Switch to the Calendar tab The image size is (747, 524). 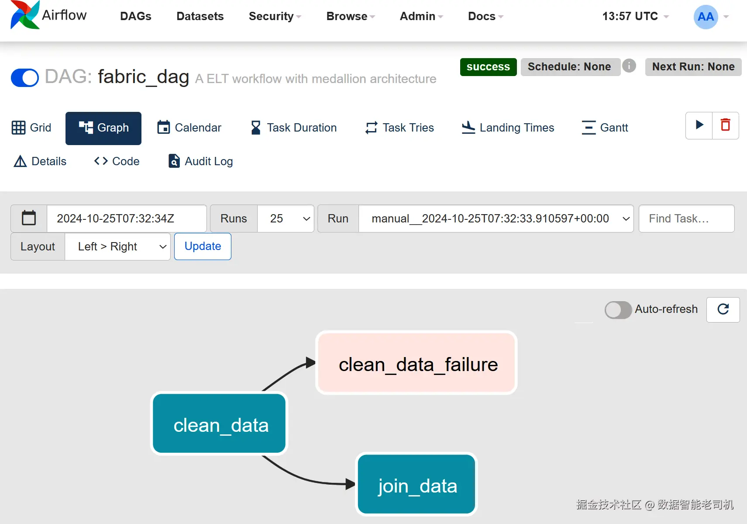pos(189,128)
